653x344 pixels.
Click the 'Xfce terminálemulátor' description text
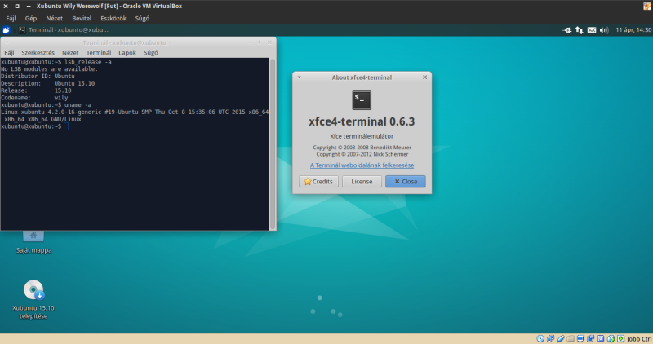tap(362, 136)
